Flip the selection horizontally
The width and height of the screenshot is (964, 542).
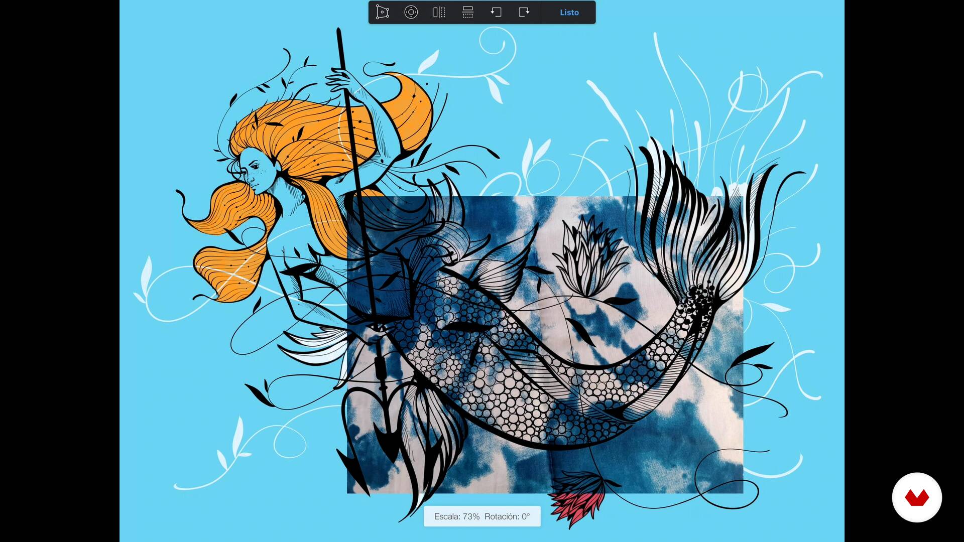pos(439,12)
